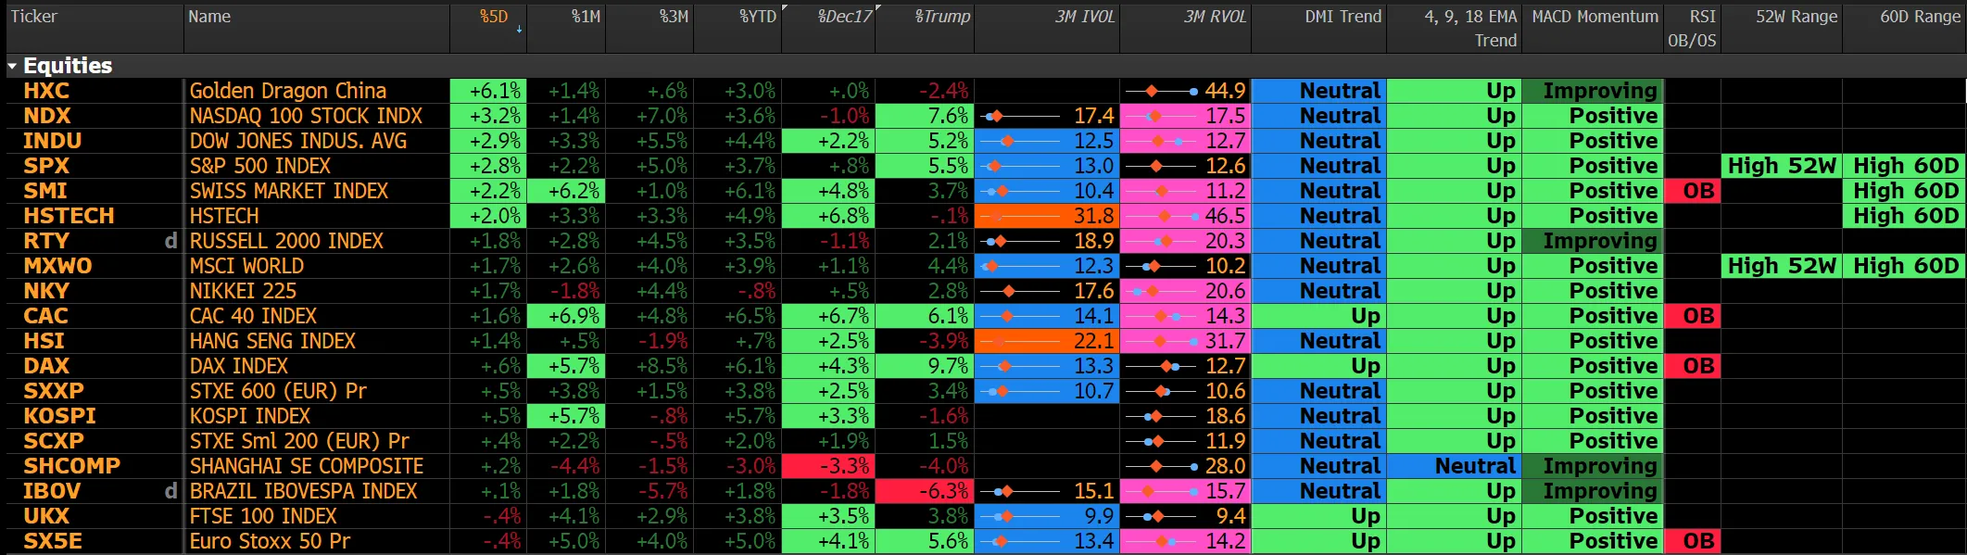Viewport: 1967px width, 555px height.
Task: Sort by the %Trump column header
Action: pyautogui.click(x=941, y=17)
